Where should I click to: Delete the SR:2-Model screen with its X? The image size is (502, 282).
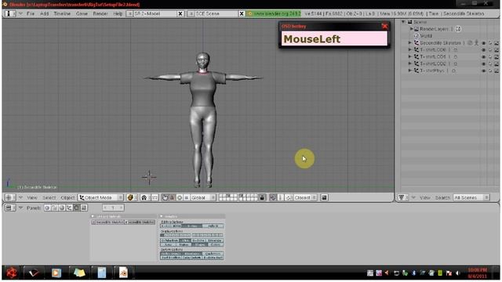click(x=180, y=14)
